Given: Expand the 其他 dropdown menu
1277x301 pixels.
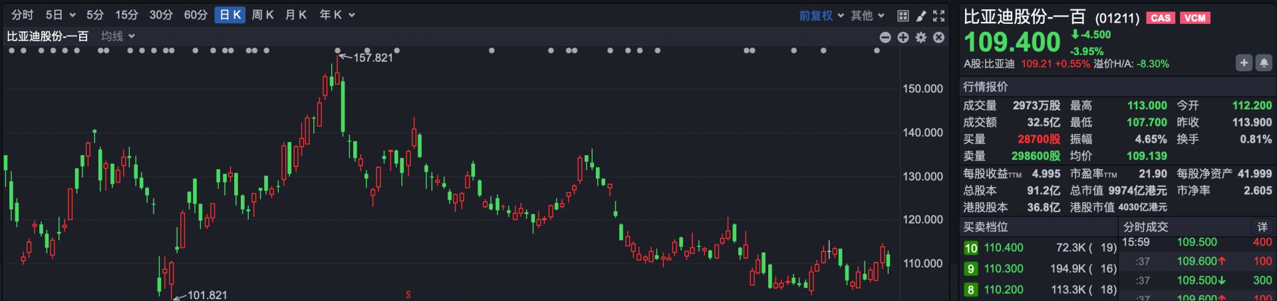Looking at the screenshot, I should (x=867, y=15).
